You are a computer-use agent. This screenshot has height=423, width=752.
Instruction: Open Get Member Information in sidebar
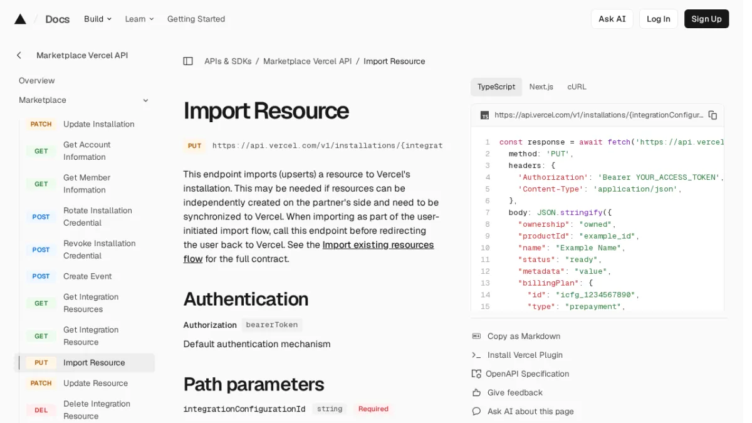(85, 184)
